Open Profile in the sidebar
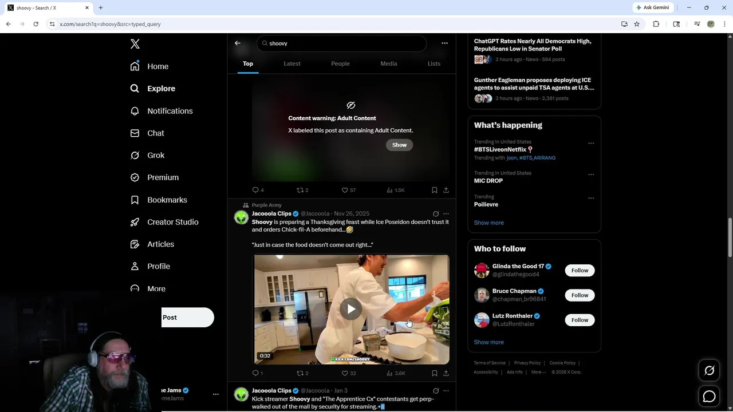This screenshot has height=412, width=733. 150,267
